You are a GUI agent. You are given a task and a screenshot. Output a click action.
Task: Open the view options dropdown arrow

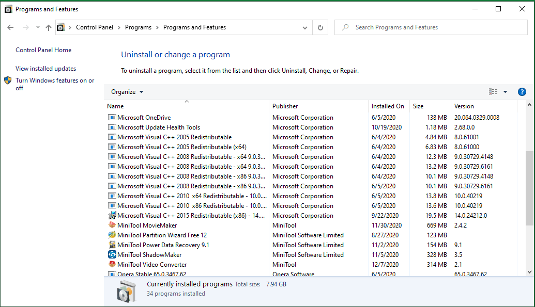tap(506, 92)
